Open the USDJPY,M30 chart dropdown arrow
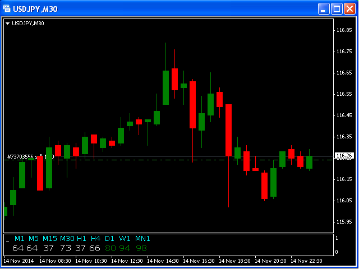The width and height of the screenshot is (359, 269). [7, 24]
